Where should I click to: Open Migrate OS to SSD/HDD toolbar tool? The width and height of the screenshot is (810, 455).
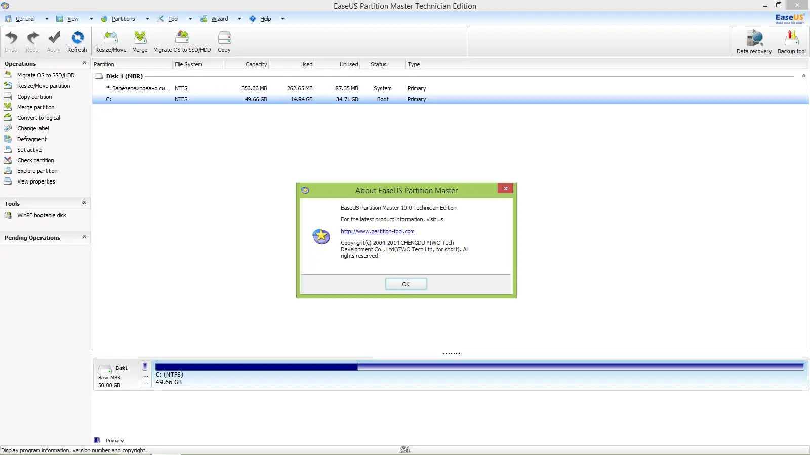coord(182,41)
